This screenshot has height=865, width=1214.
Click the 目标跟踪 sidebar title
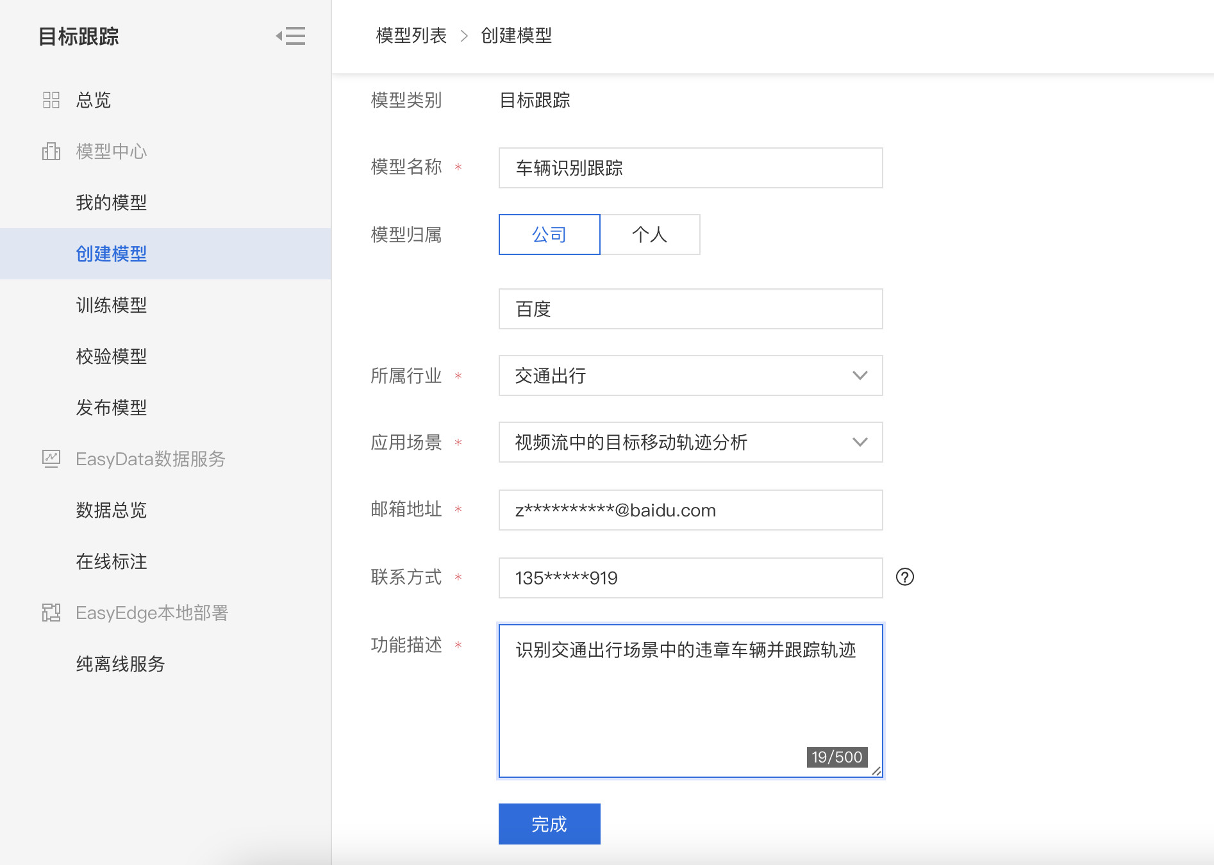click(x=79, y=37)
